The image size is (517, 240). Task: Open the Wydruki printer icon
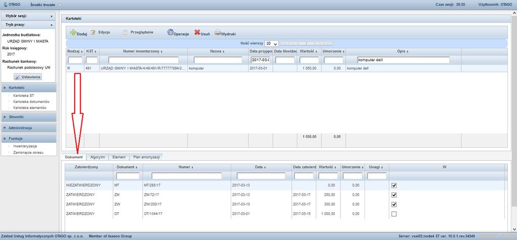218,33
